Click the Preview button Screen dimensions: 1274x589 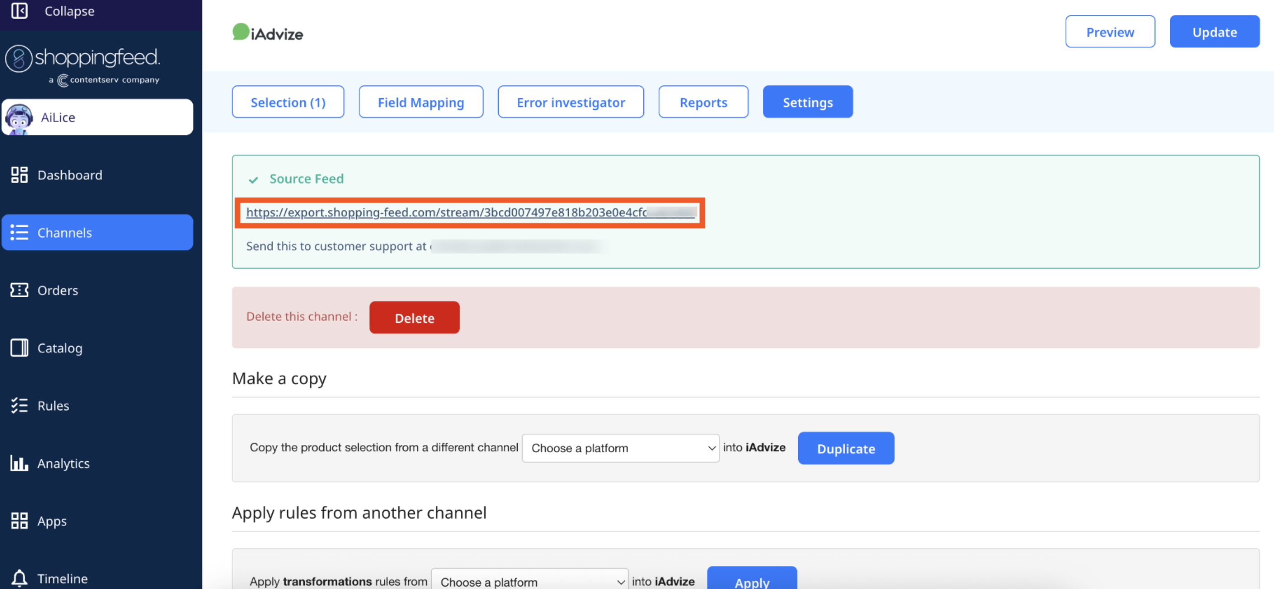coord(1110,32)
